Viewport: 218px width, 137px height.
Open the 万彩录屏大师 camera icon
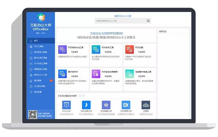pos(126,105)
